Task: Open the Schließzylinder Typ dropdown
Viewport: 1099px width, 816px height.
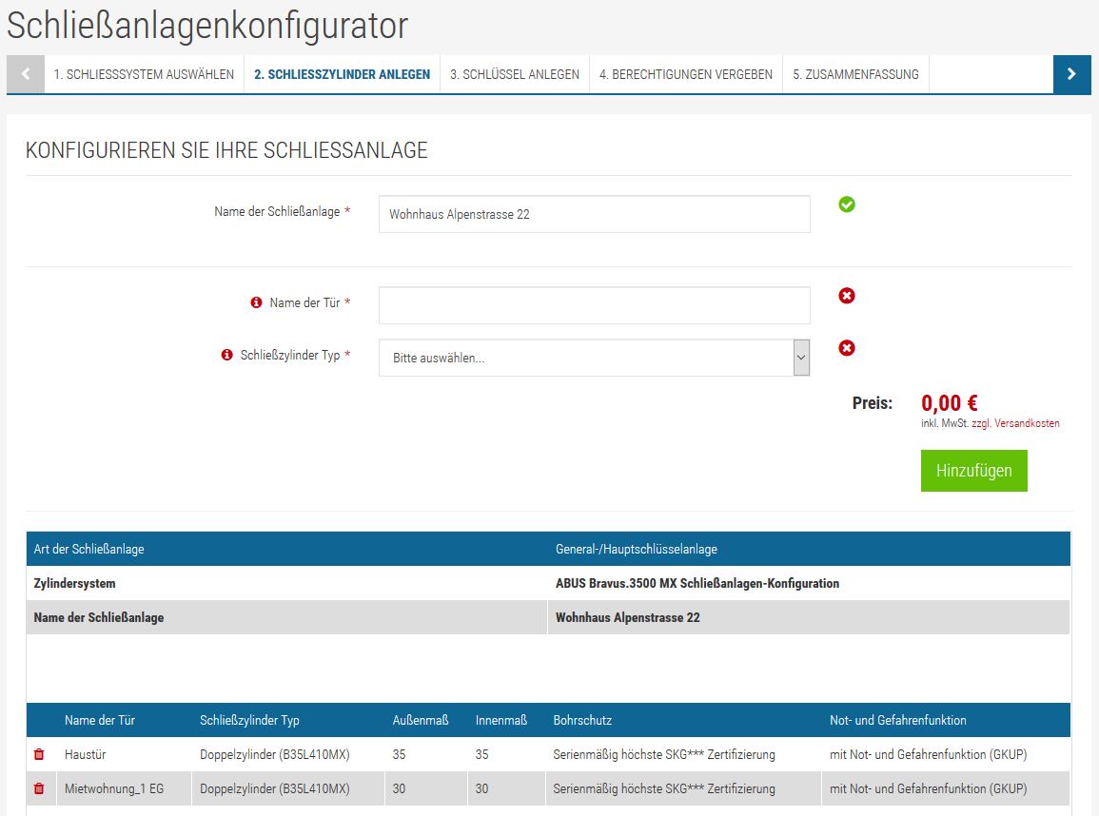Action: point(594,359)
